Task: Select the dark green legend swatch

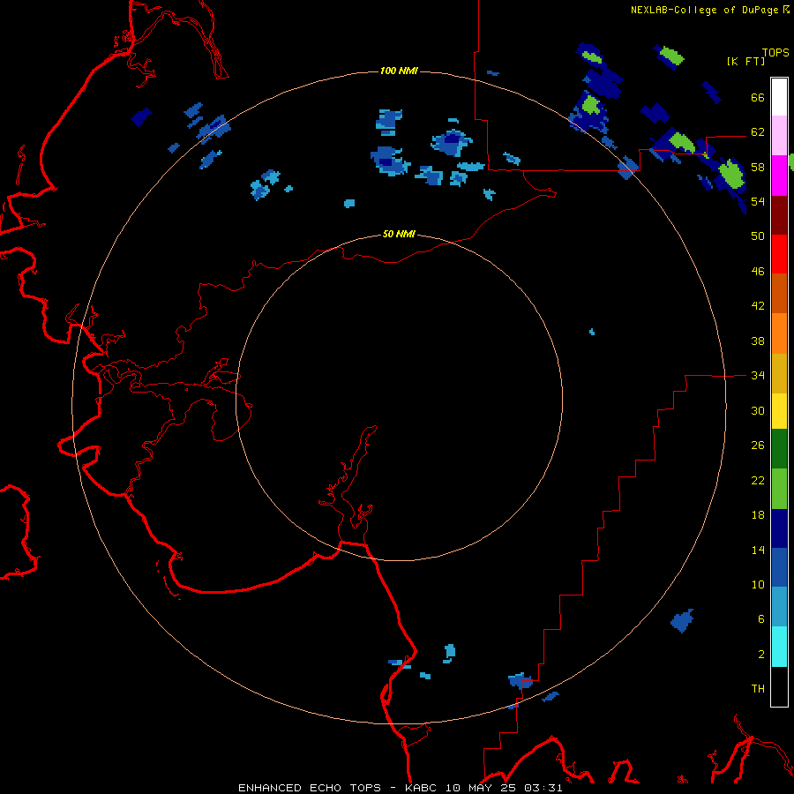Action: (x=779, y=449)
